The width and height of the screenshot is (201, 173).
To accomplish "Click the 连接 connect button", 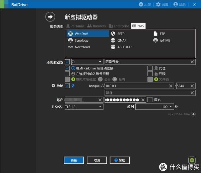I will [74, 160].
